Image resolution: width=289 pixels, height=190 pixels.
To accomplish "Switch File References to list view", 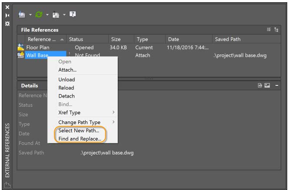I will coord(269,30).
